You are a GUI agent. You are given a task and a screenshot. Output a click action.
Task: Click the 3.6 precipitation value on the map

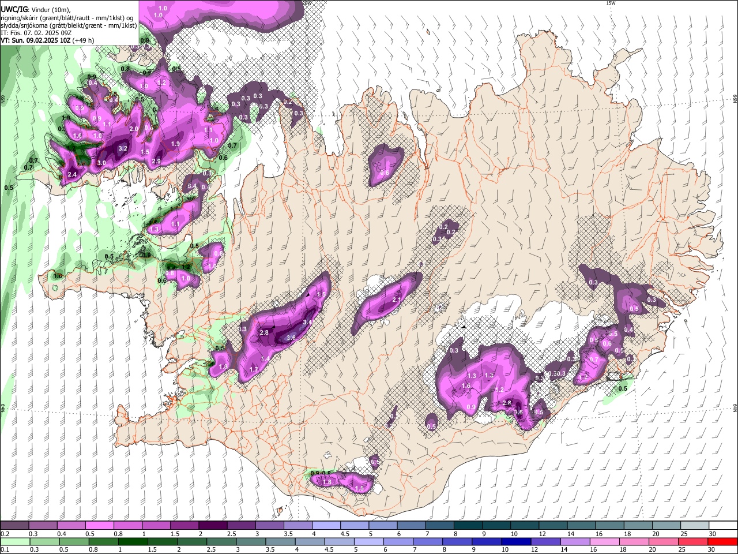tap(291, 338)
